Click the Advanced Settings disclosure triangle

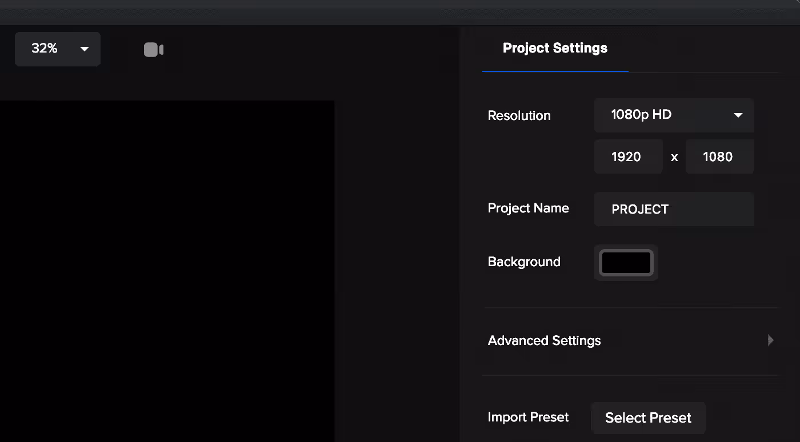point(770,341)
